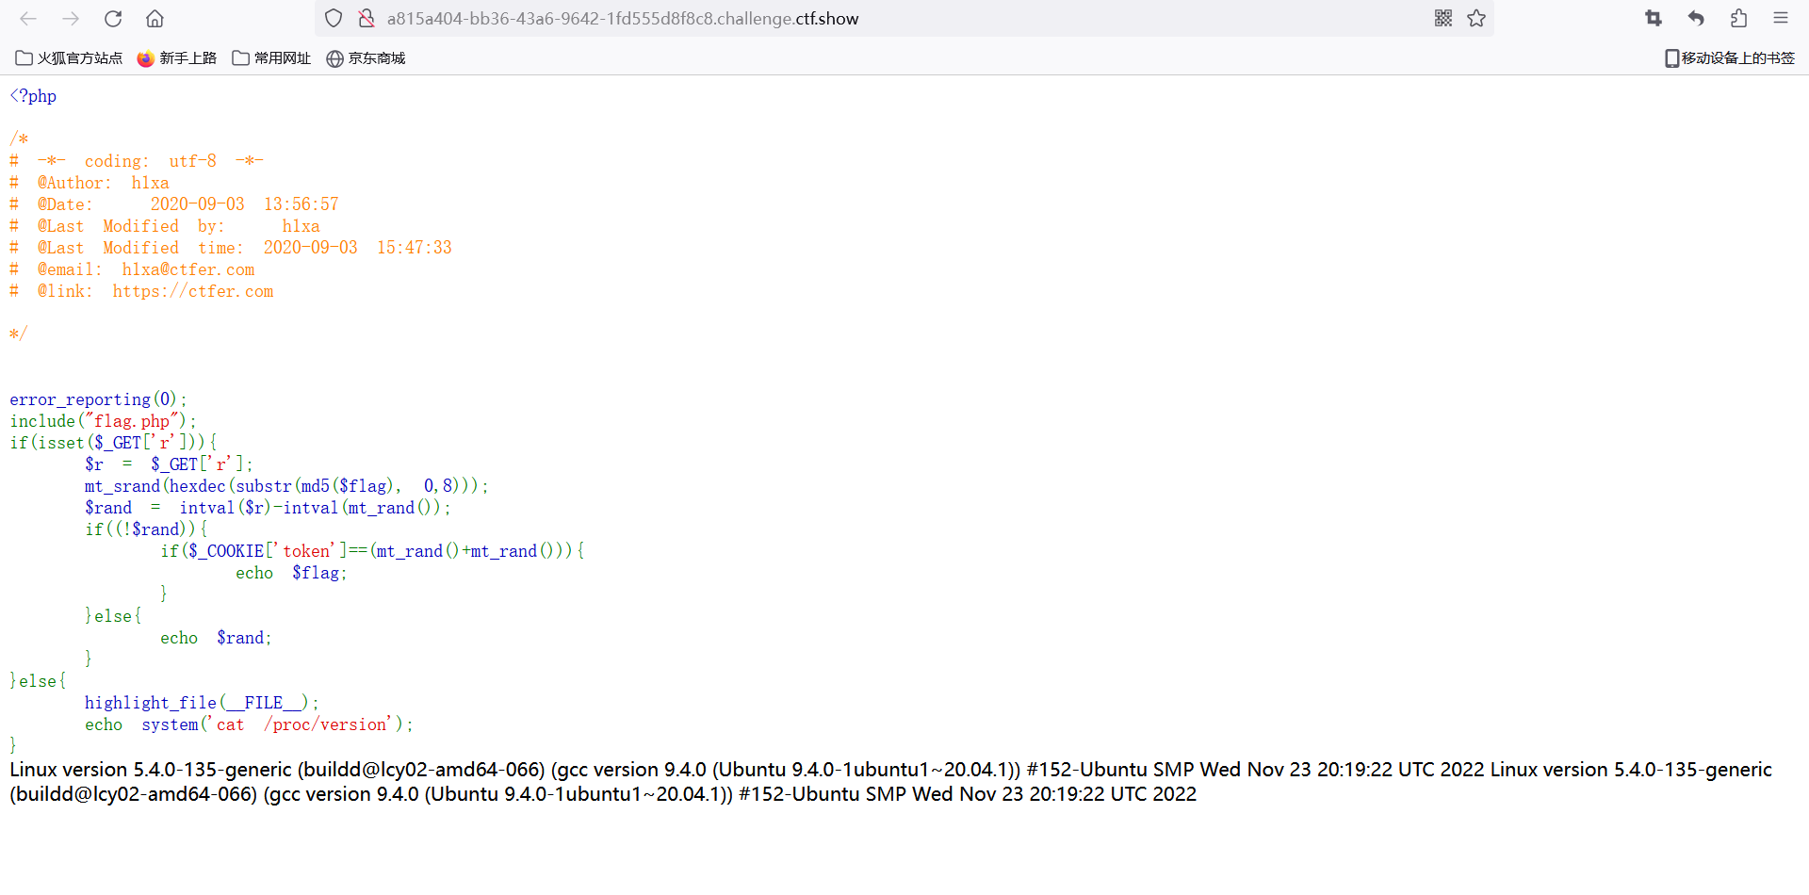
Task: Open the 移动设备上的书签 folder
Action: pyautogui.click(x=1730, y=58)
